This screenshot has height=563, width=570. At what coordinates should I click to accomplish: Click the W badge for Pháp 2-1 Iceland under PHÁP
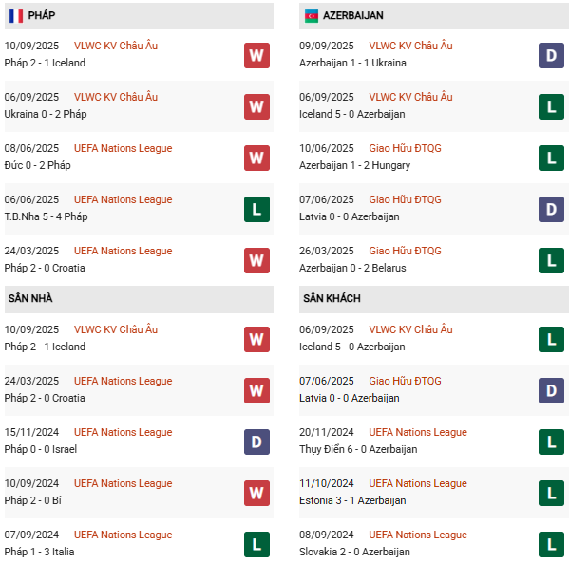(x=256, y=55)
